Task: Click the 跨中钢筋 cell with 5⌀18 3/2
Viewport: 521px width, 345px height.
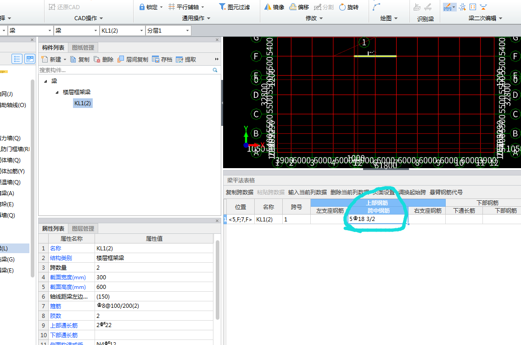Action: pos(377,219)
